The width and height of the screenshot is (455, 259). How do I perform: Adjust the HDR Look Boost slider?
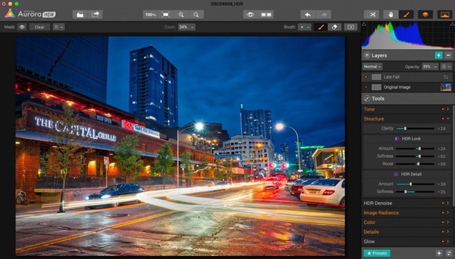click(x=415, y=164)
